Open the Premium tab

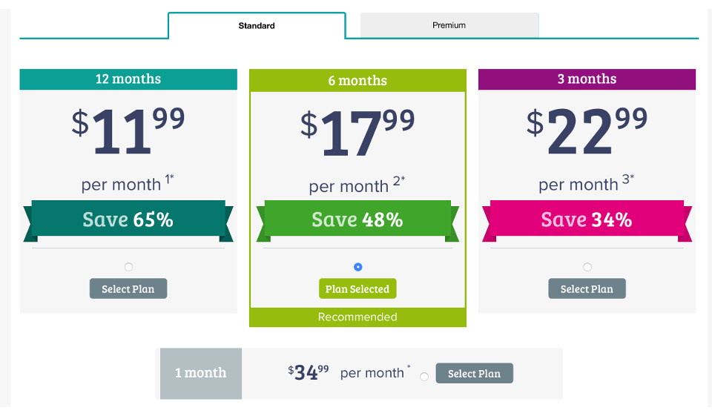449,25
